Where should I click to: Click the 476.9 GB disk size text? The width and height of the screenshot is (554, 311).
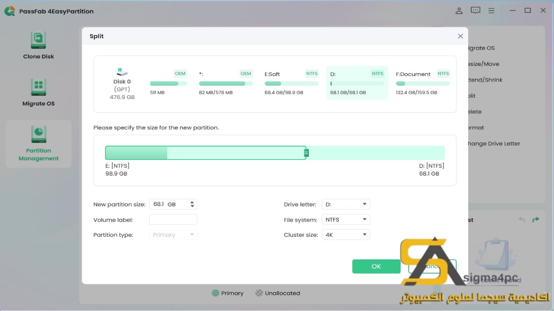(x=122, y=97)
